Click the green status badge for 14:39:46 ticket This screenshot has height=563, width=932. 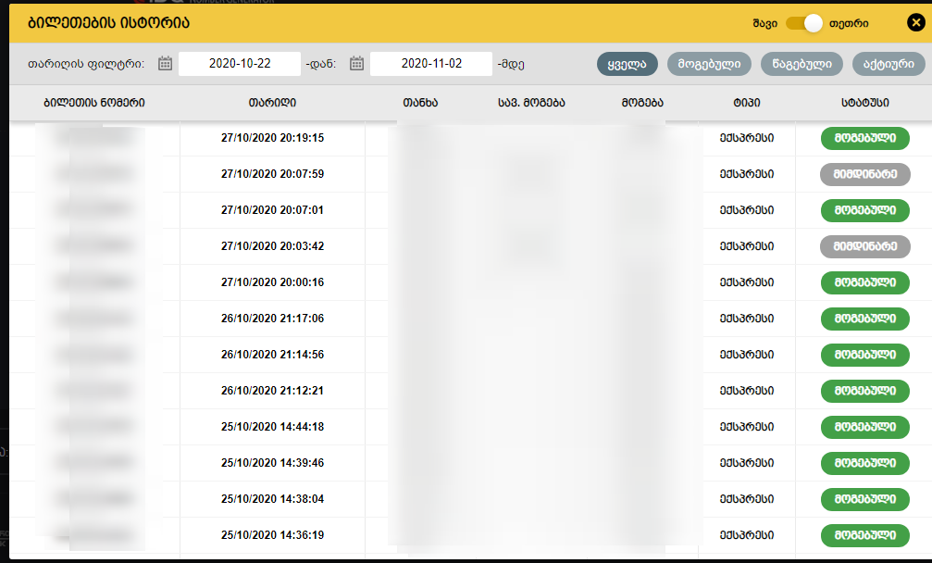pyautogui.click(x=864, y=463)
